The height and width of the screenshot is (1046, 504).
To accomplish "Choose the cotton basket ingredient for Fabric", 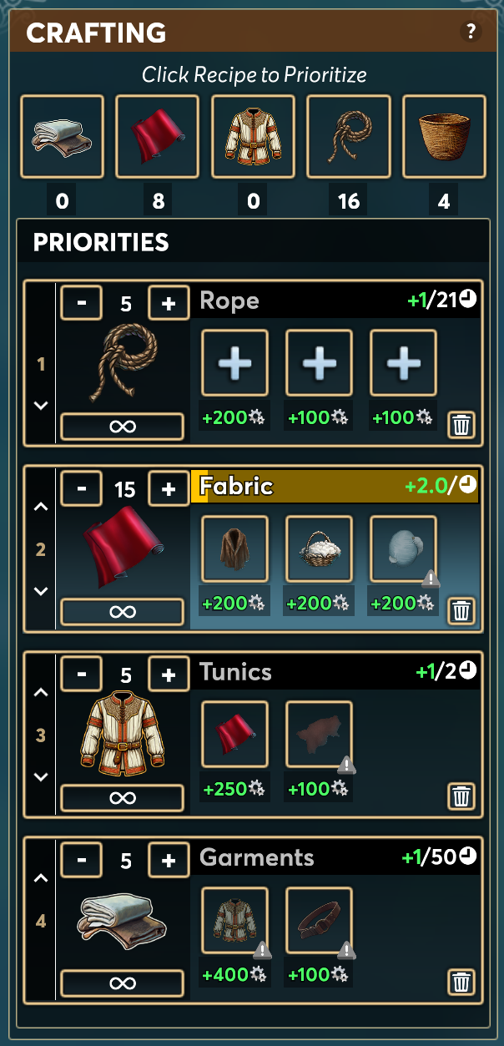I will (319, 548).
